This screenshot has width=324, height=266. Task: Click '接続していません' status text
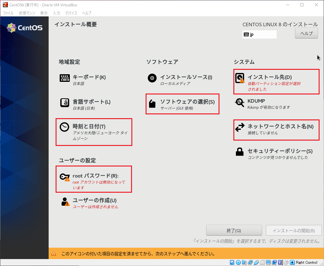(x=263, y=133)
